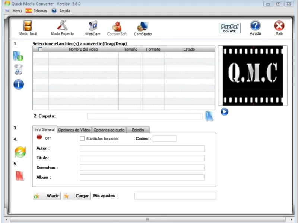
Task: Open the Menu menu
Action: [x=17, y=11]
